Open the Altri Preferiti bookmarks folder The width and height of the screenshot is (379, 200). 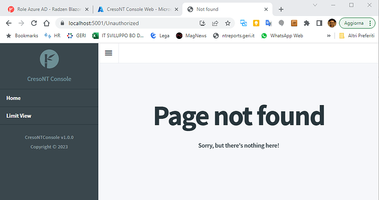tap(357, 36)
